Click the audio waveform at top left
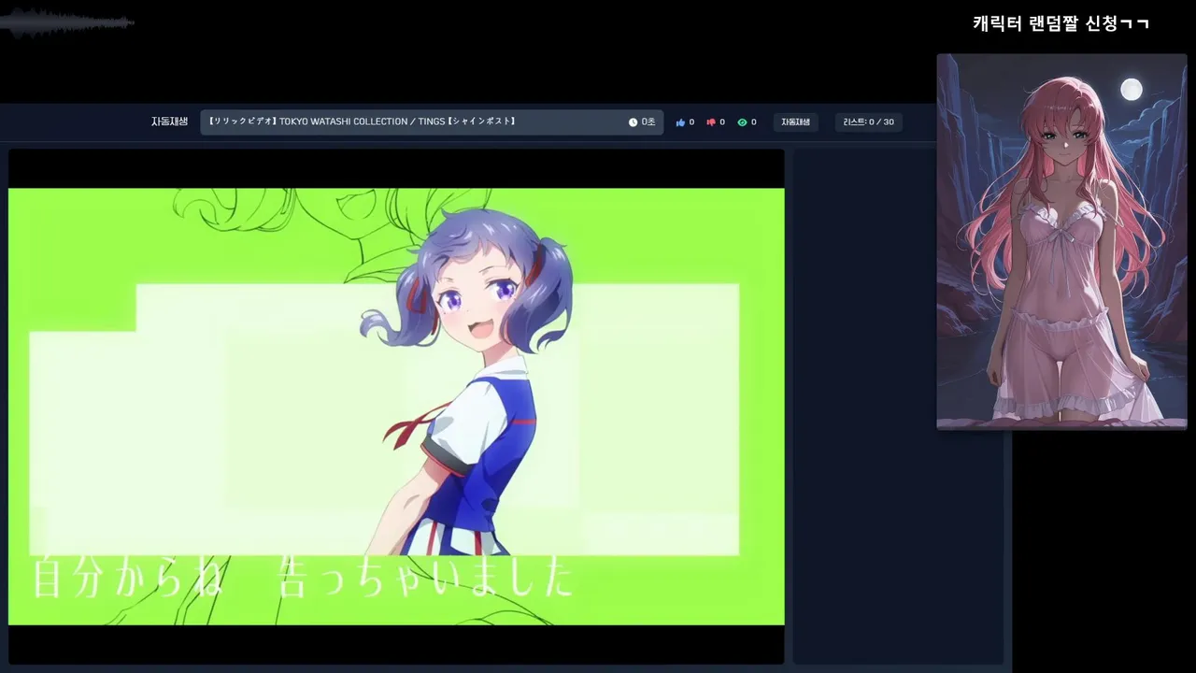 (67, 22)
